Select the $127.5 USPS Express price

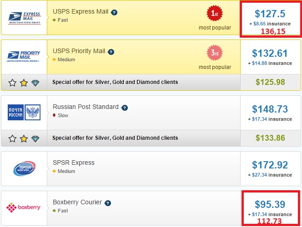click(270, 13)
